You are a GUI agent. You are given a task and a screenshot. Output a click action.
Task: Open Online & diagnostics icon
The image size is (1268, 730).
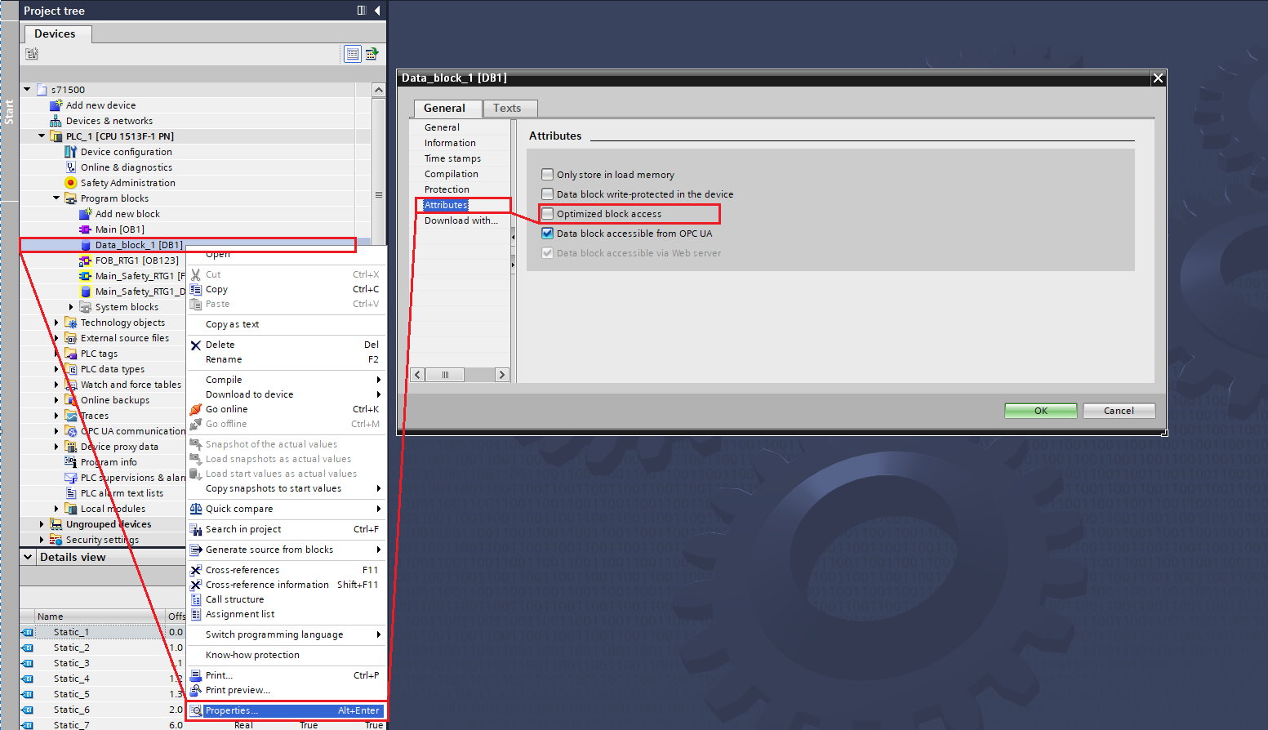tap(71, 167)
